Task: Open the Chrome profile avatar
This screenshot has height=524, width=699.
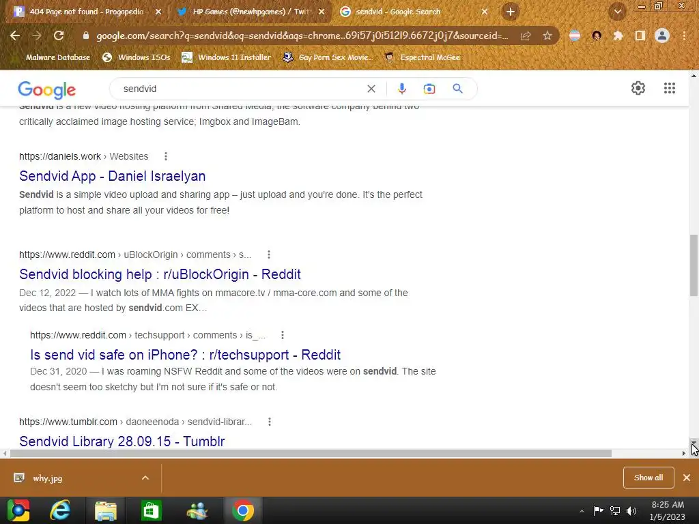Action: [662, 35]
